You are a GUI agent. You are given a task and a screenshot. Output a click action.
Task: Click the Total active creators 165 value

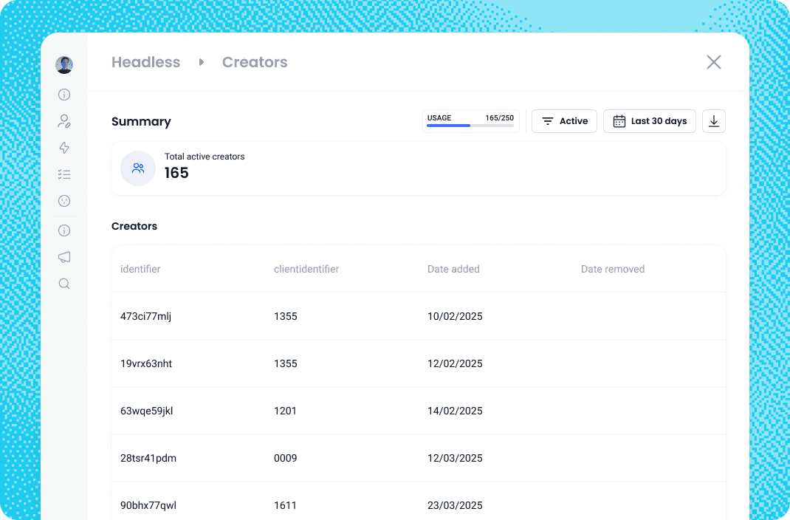pyautogui.click(x=176, y=173)
